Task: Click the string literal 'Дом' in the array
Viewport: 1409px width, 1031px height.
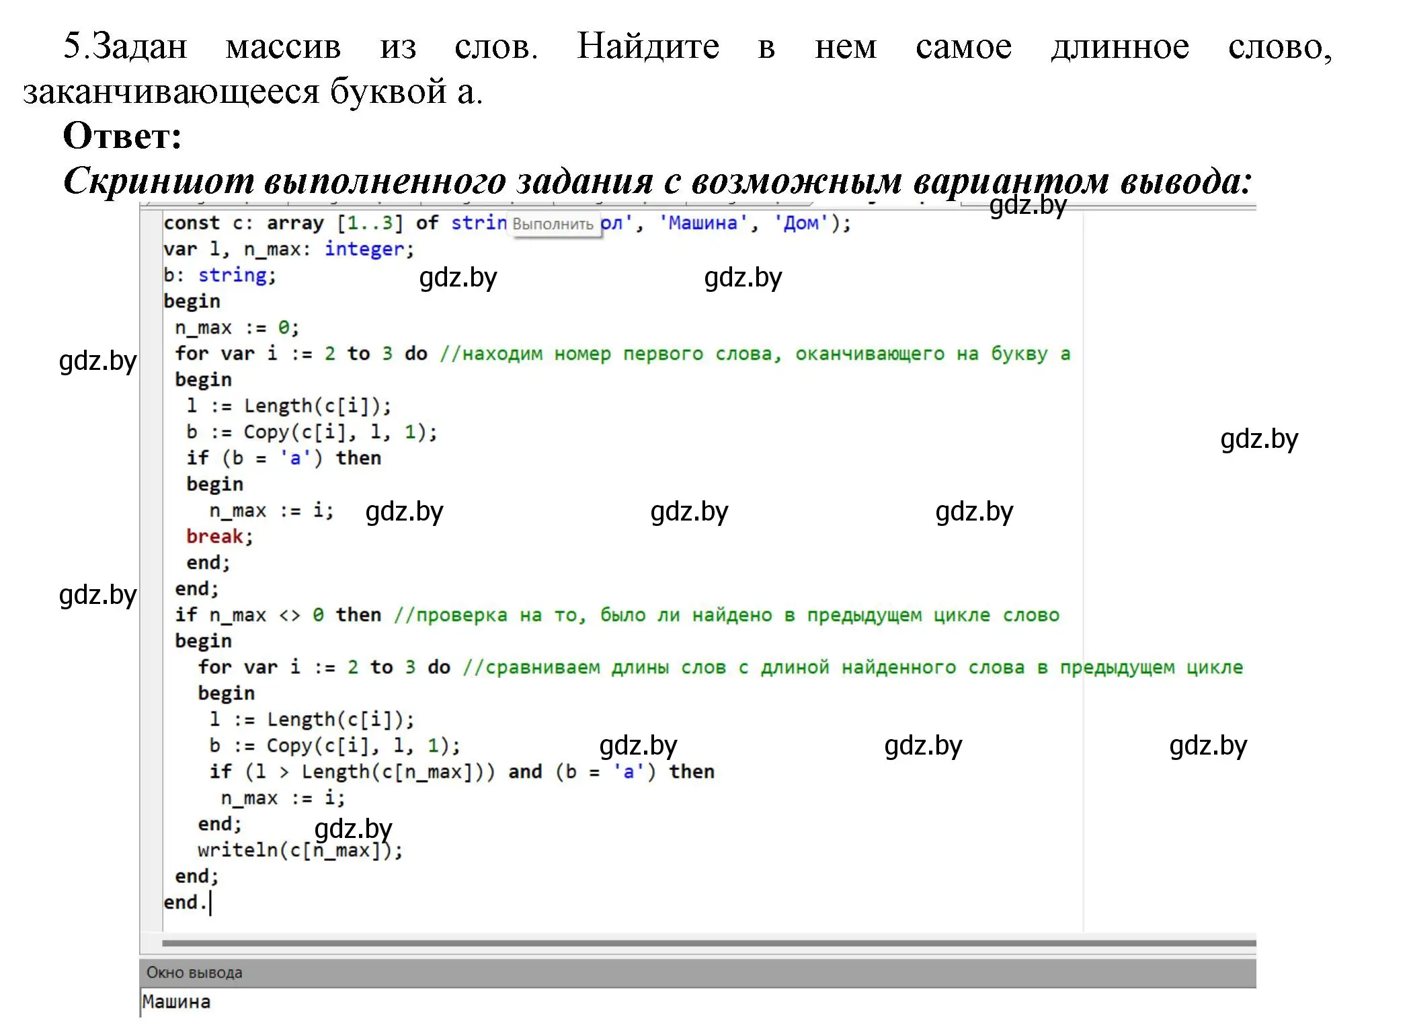Action: [x=801, y=223]
